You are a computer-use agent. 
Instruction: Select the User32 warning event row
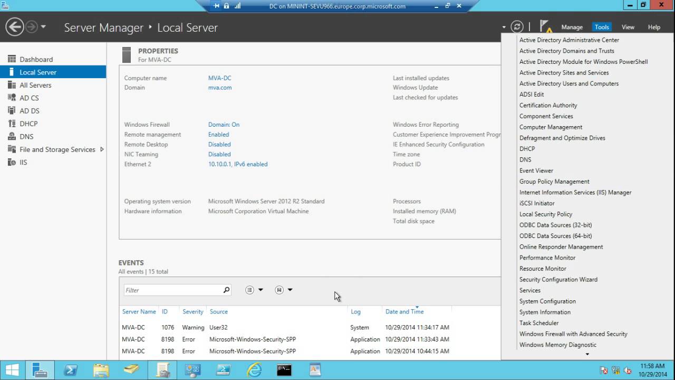pyautogui.click(x=310, y=327)
